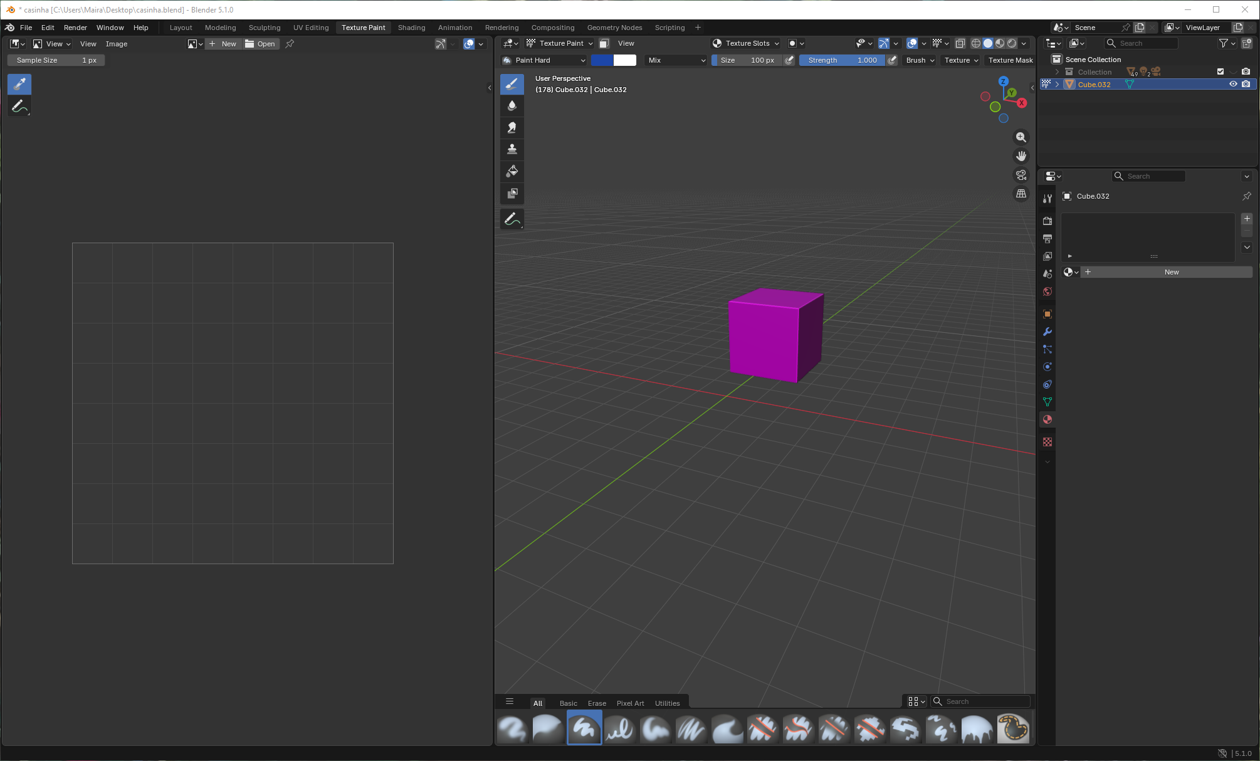
Task: Open the primary brush color swatch
Action: 602,60
